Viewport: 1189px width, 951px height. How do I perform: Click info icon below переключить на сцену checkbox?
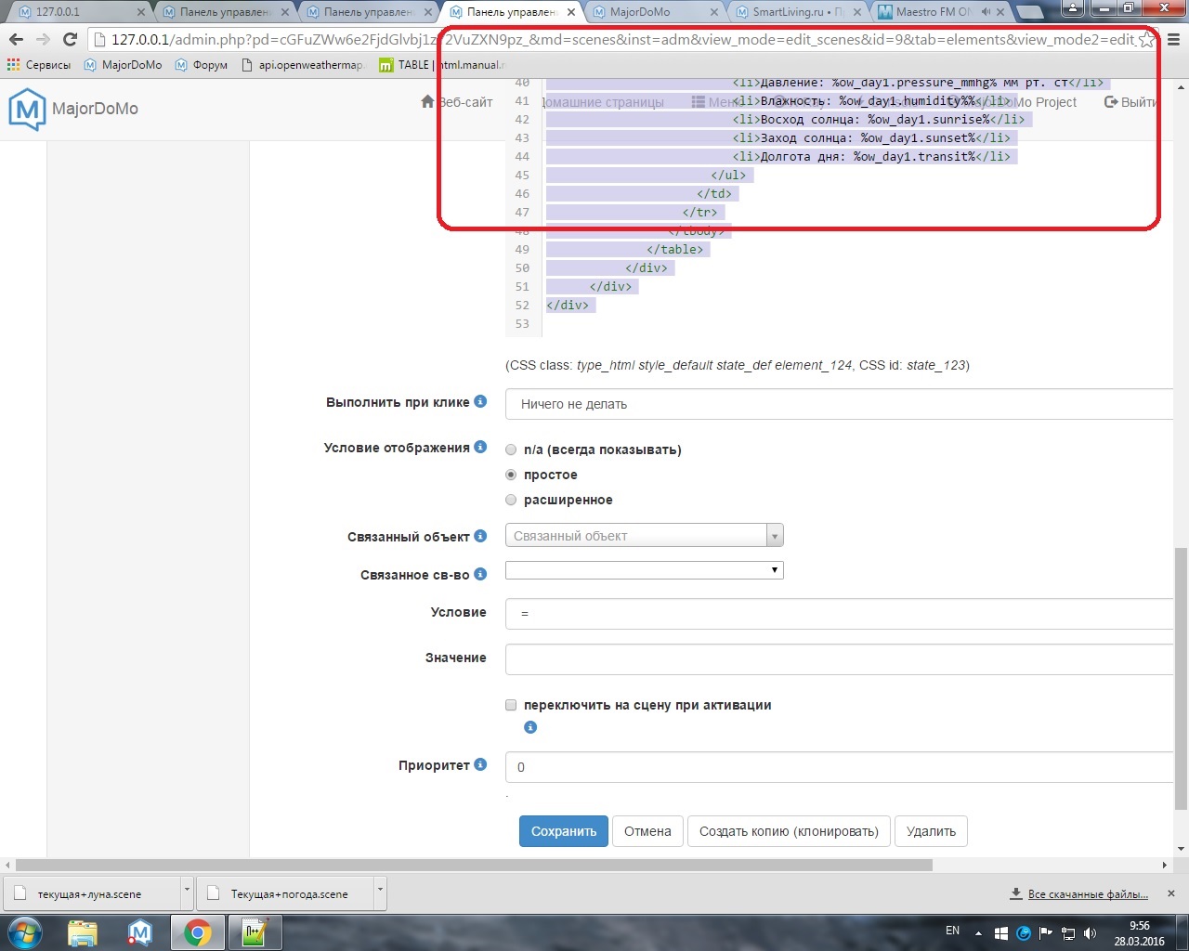(530, 727)
